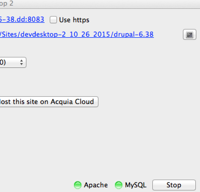The width and height of the screenshot is (200, 192).
Task: Open the terminal console icon button
Action: point(190,34)
